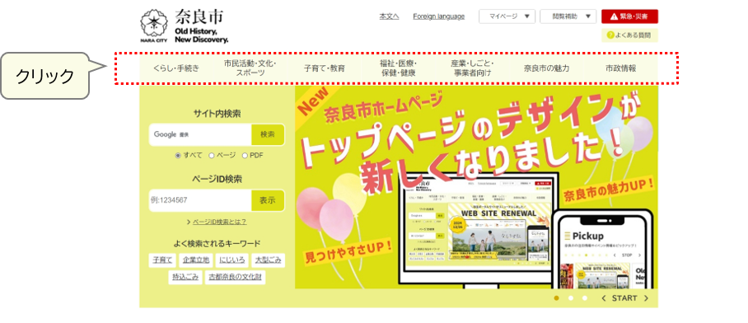The width and height of the screenshot is (748, 323).
Task: Expand the マイページ dropdown
Action: (x=507, y=16)
